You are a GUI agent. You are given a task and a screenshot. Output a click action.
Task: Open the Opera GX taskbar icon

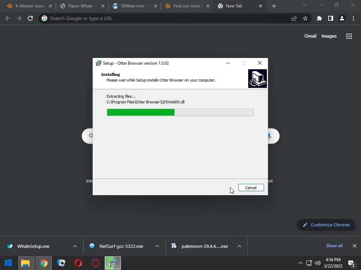tap(96, 263)
